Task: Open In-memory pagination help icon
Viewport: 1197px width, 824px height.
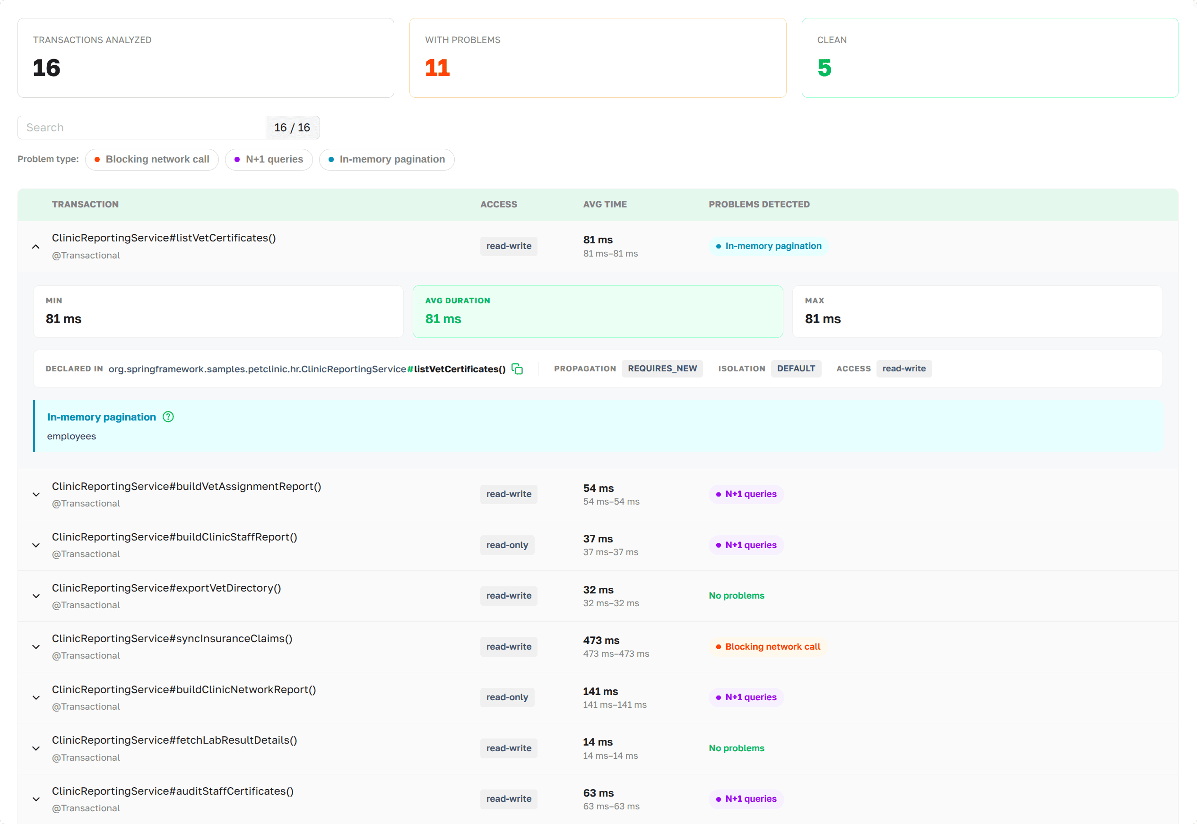Action: (x=168, y=417)
